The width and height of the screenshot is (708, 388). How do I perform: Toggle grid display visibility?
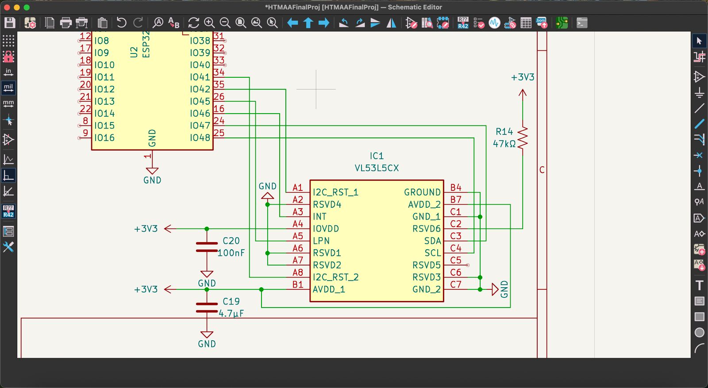tap(8, 41)
